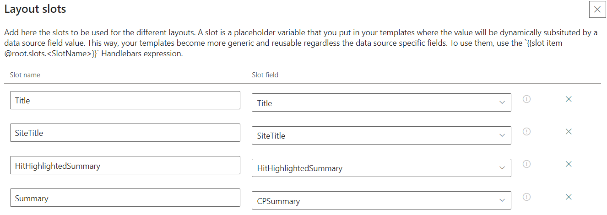Image resolution: width=607 pixels, height=215 pixels.
Task: Click info icon beside HitHighlightedSummary slot field
Action: (526, 164)
